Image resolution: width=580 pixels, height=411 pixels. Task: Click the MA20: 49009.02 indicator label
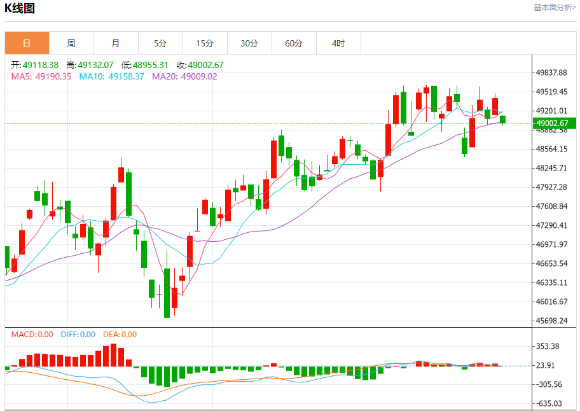click(184, 76)
